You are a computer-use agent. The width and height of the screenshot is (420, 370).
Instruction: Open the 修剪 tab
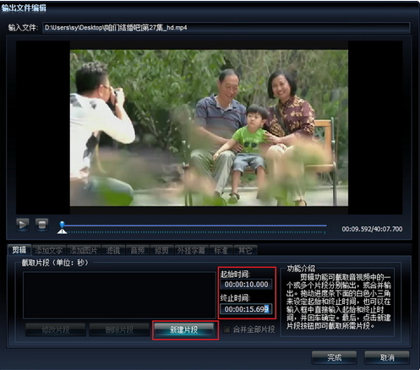161,250
